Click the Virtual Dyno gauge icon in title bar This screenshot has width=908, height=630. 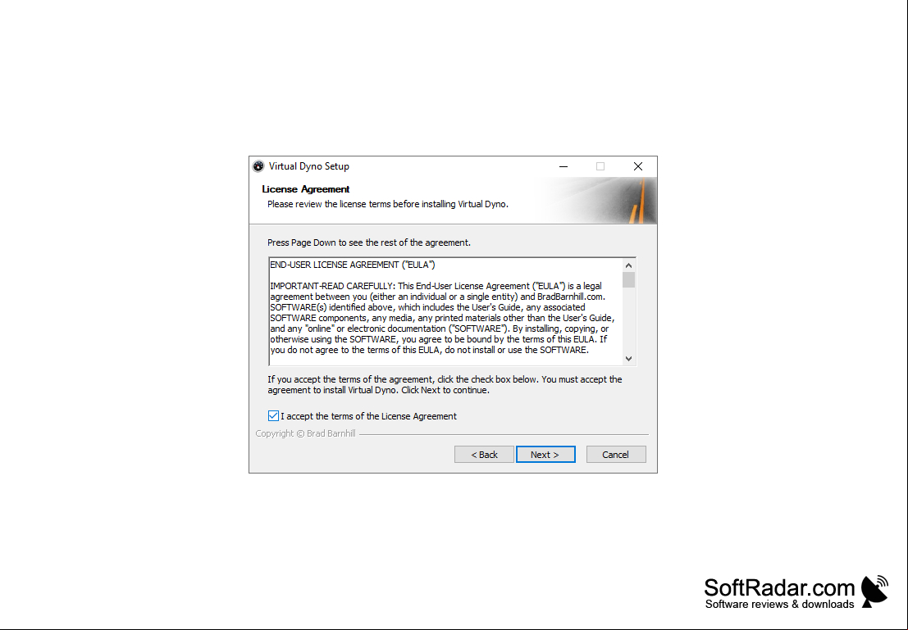[x=258, y=166]
